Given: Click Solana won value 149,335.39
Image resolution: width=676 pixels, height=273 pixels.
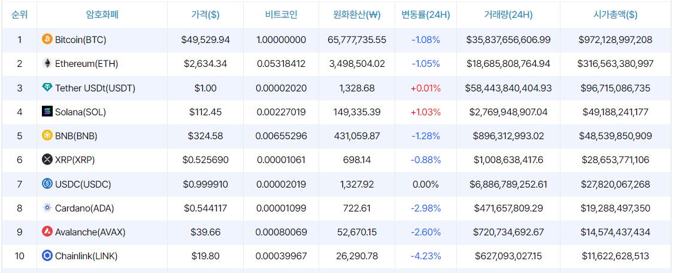Looking at the screenshot, I should point(357,112).
